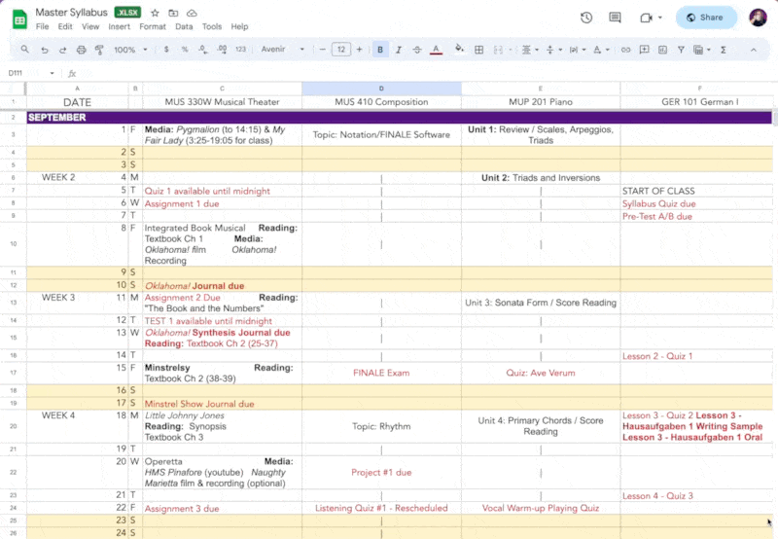
Task: Click the formula bar fx icon
Action: tap(72, 73)
